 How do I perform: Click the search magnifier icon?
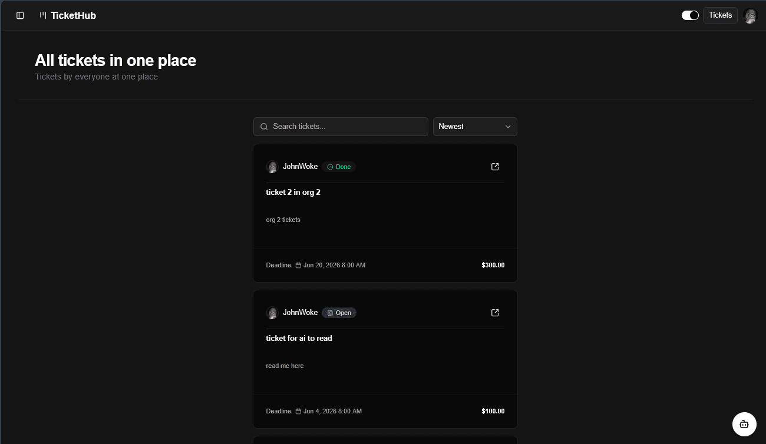264,127
